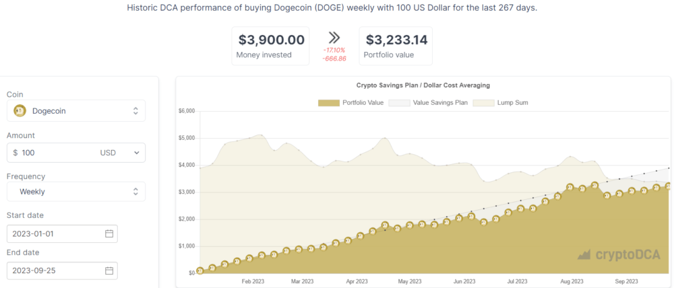Open the USD currency dropdown
674x288 pixels.
click(x=120, y=152)
